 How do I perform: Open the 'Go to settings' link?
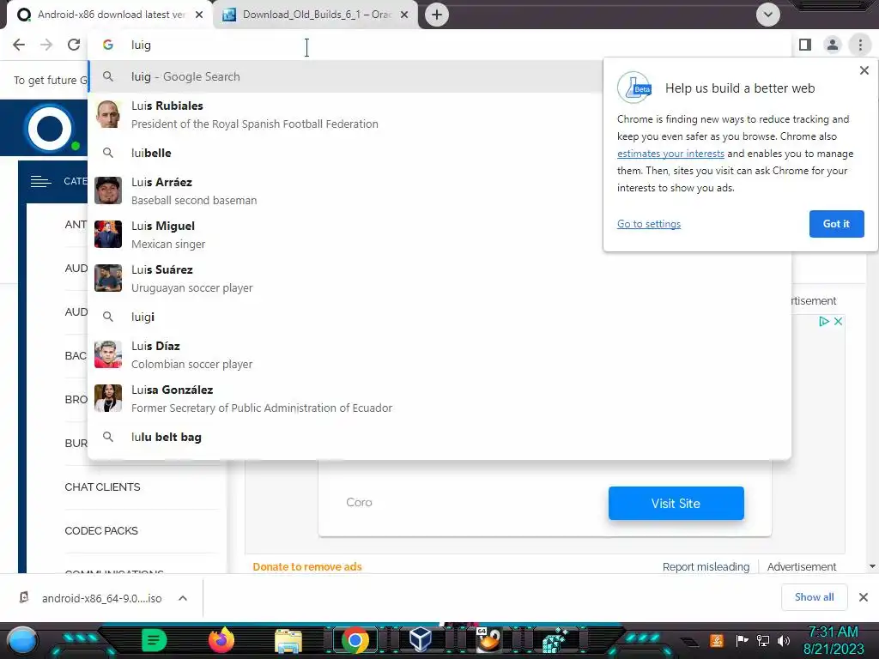649,224
